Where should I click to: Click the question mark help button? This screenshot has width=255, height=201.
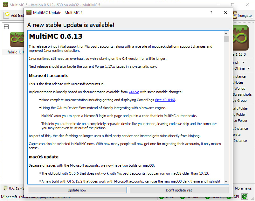[x=211, y=12]
